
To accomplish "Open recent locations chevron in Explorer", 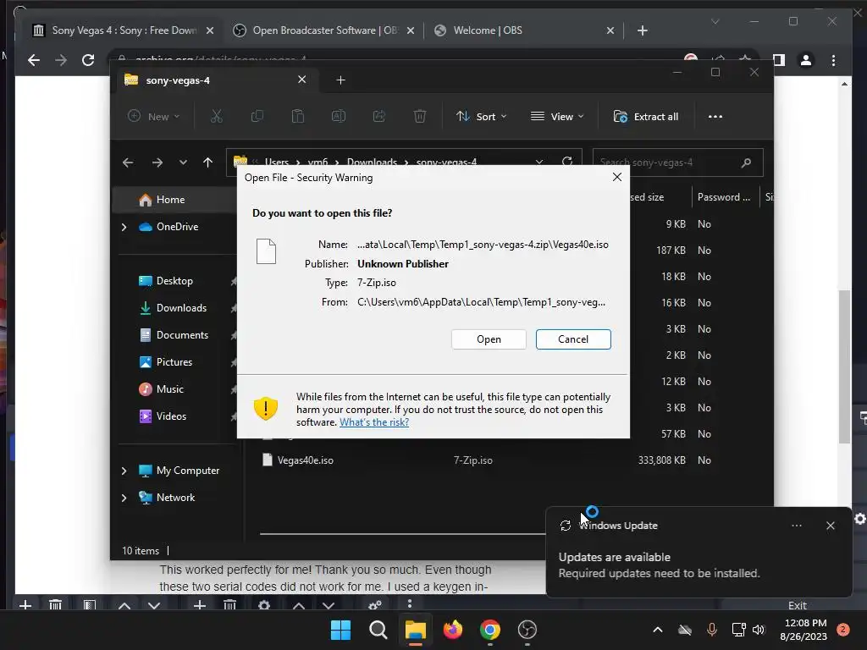I will [x=183, y=162].
